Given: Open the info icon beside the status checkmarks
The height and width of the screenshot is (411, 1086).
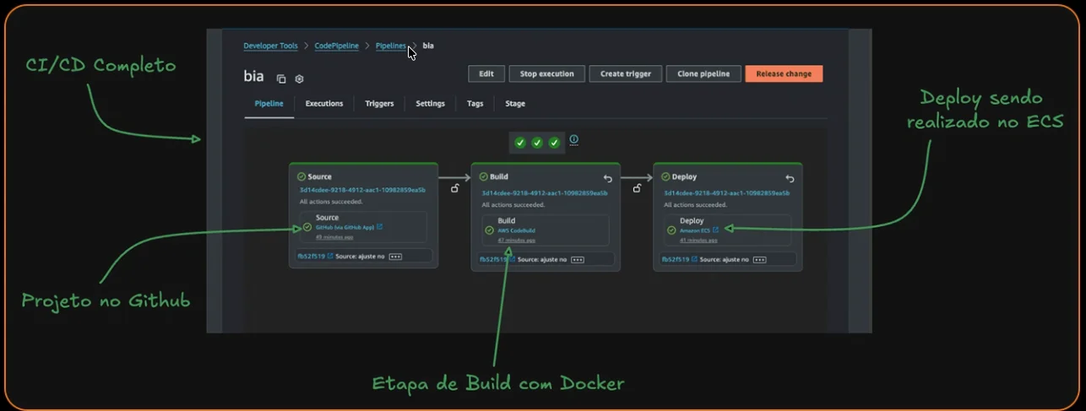Looking at the screenshot, I should (x=574, y=139).
